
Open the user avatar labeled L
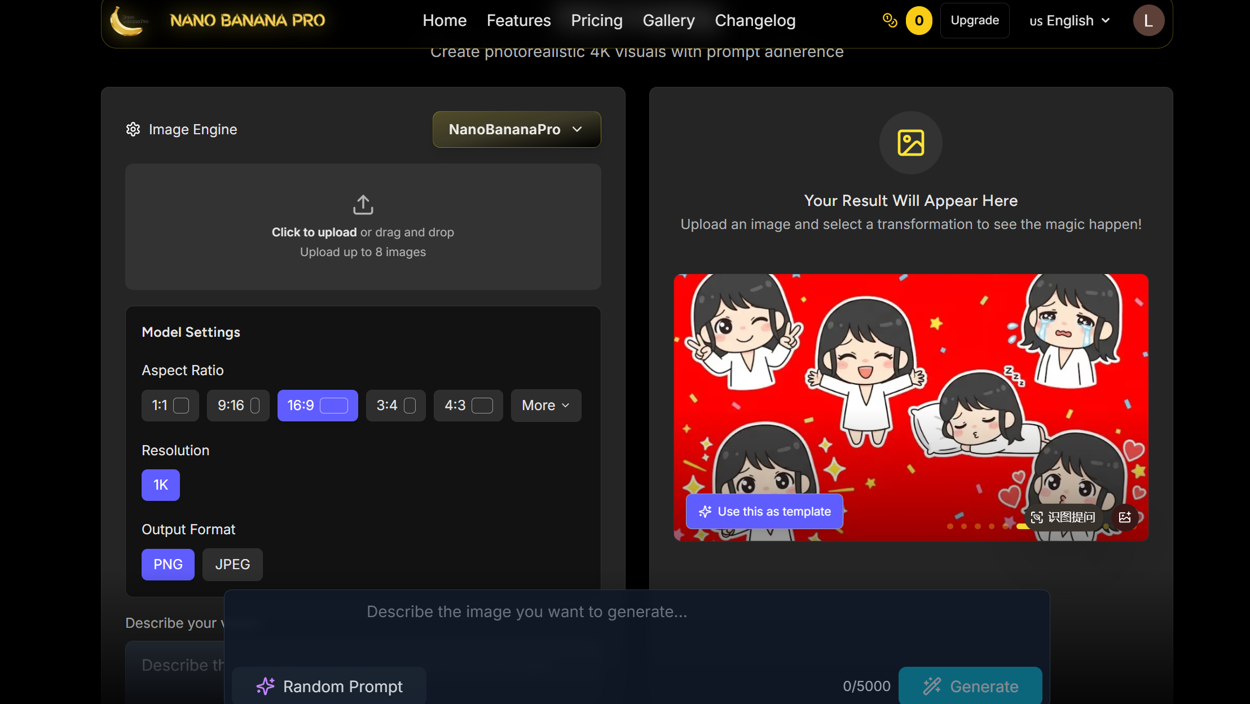(x=1148, y=21)
